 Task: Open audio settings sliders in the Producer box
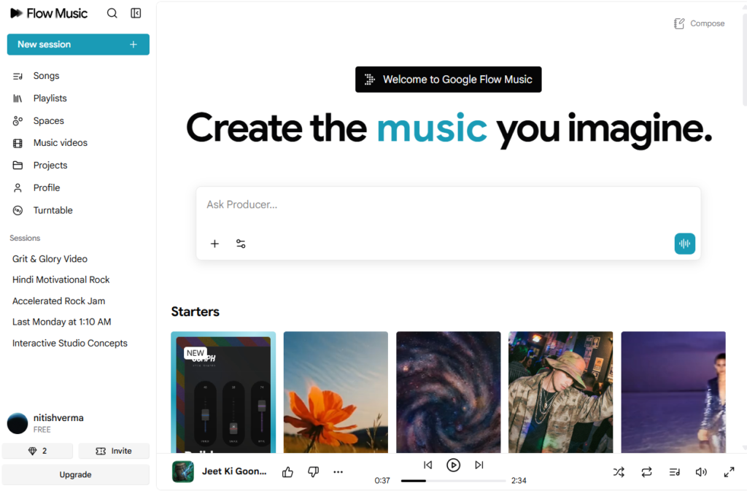[x=241, y=244]
